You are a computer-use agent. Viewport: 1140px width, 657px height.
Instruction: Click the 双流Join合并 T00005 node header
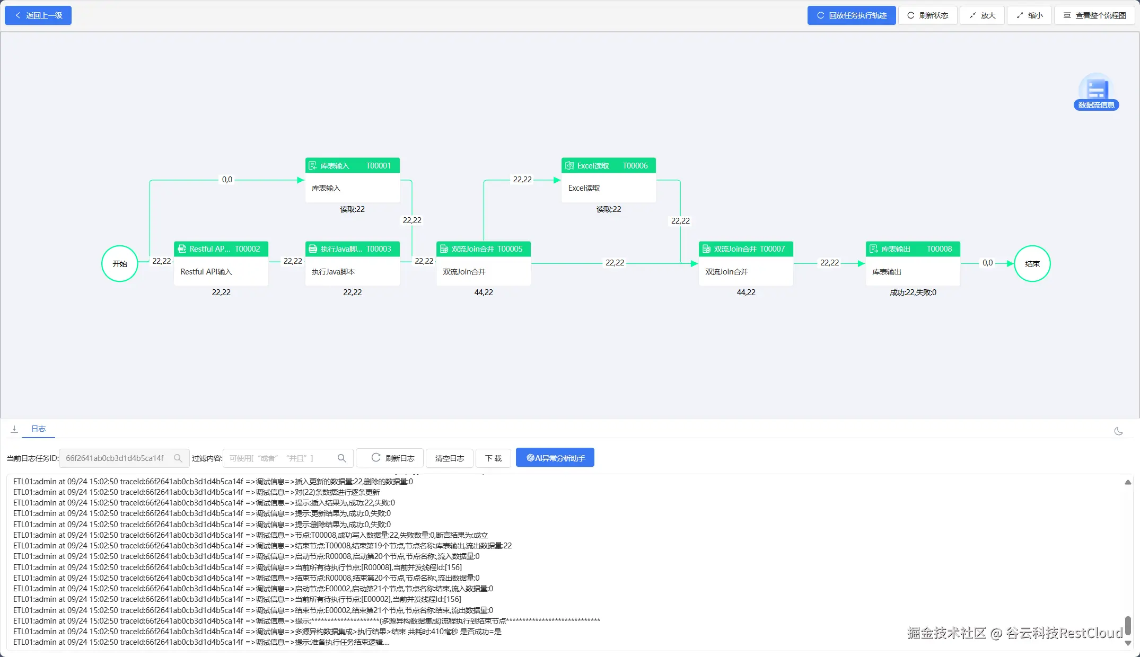pyautogui.click(x=483, y=249)
